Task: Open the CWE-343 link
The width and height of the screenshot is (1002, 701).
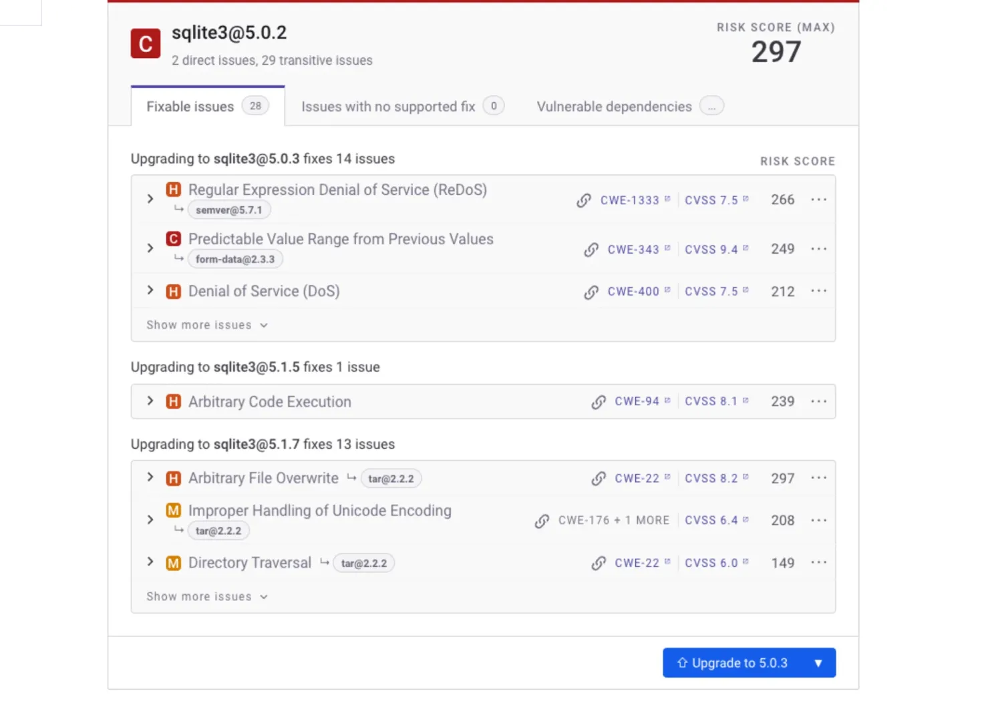Action: tap(639, 250)
